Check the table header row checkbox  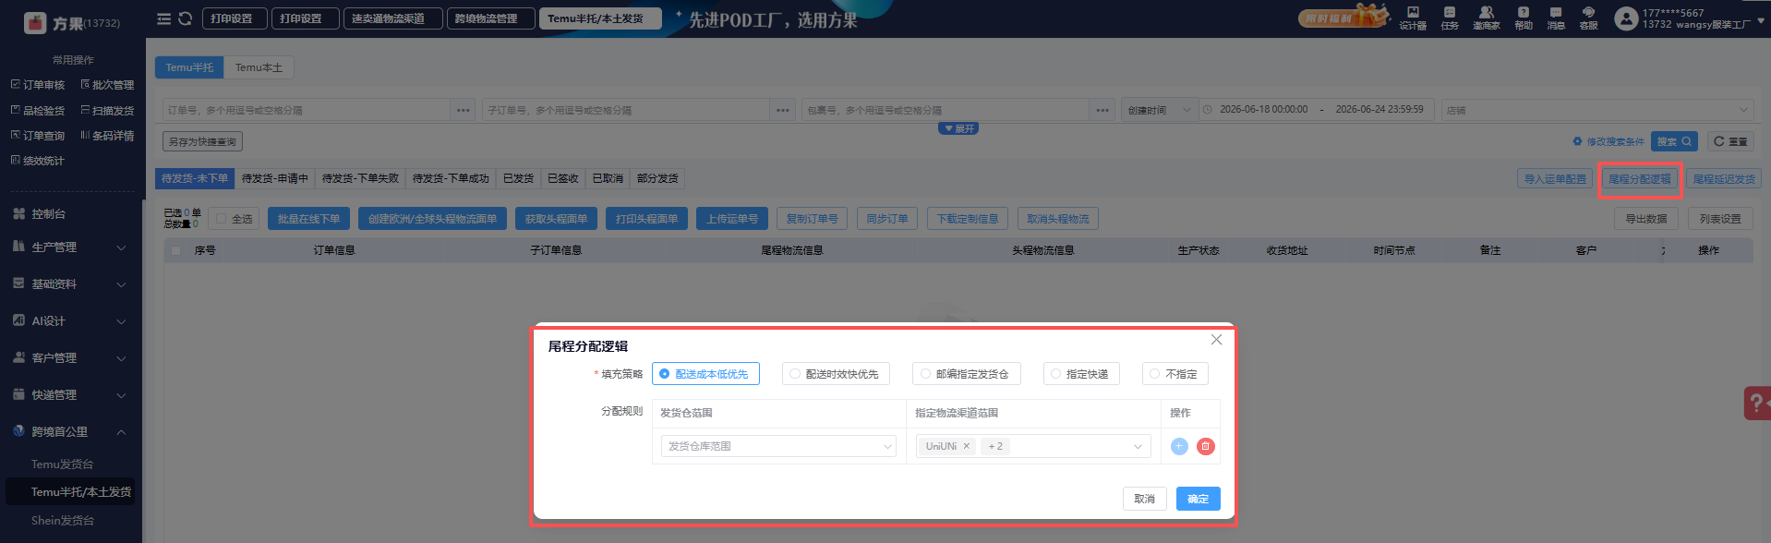point(176,250)
